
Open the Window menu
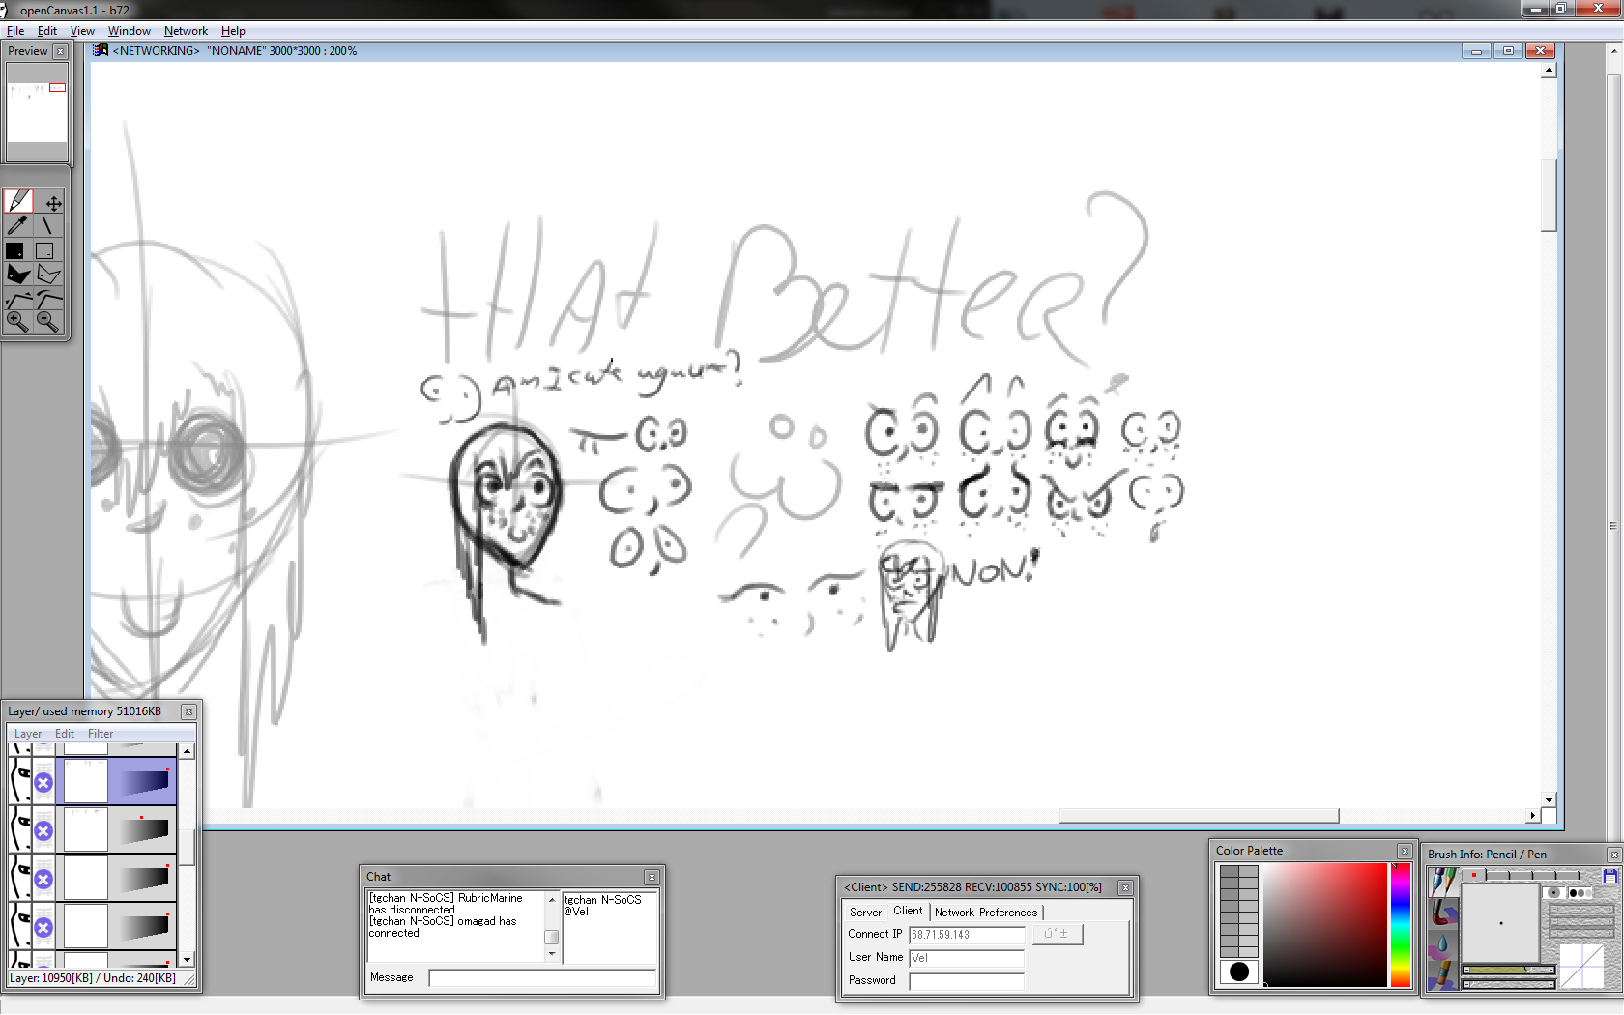[129, 31]
